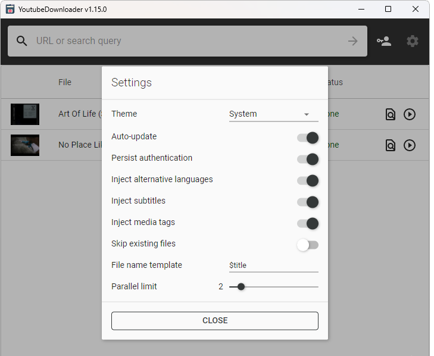Edit the File name template field
The height and width of the screenshot is (356, 434).
pyautogui.click(x=273, y=265)
